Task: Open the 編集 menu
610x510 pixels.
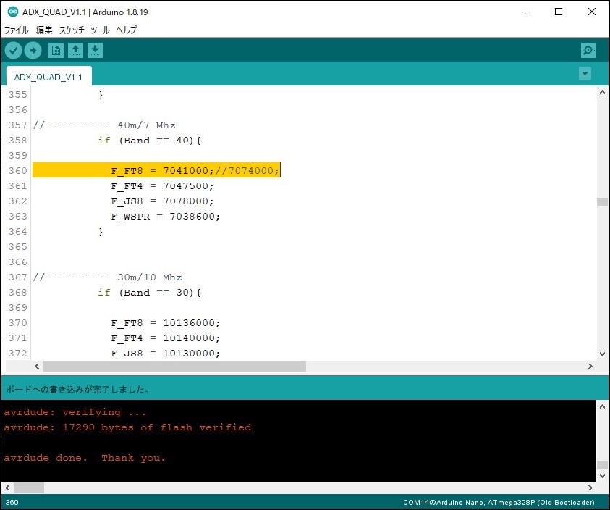Action: pos(44,30)
